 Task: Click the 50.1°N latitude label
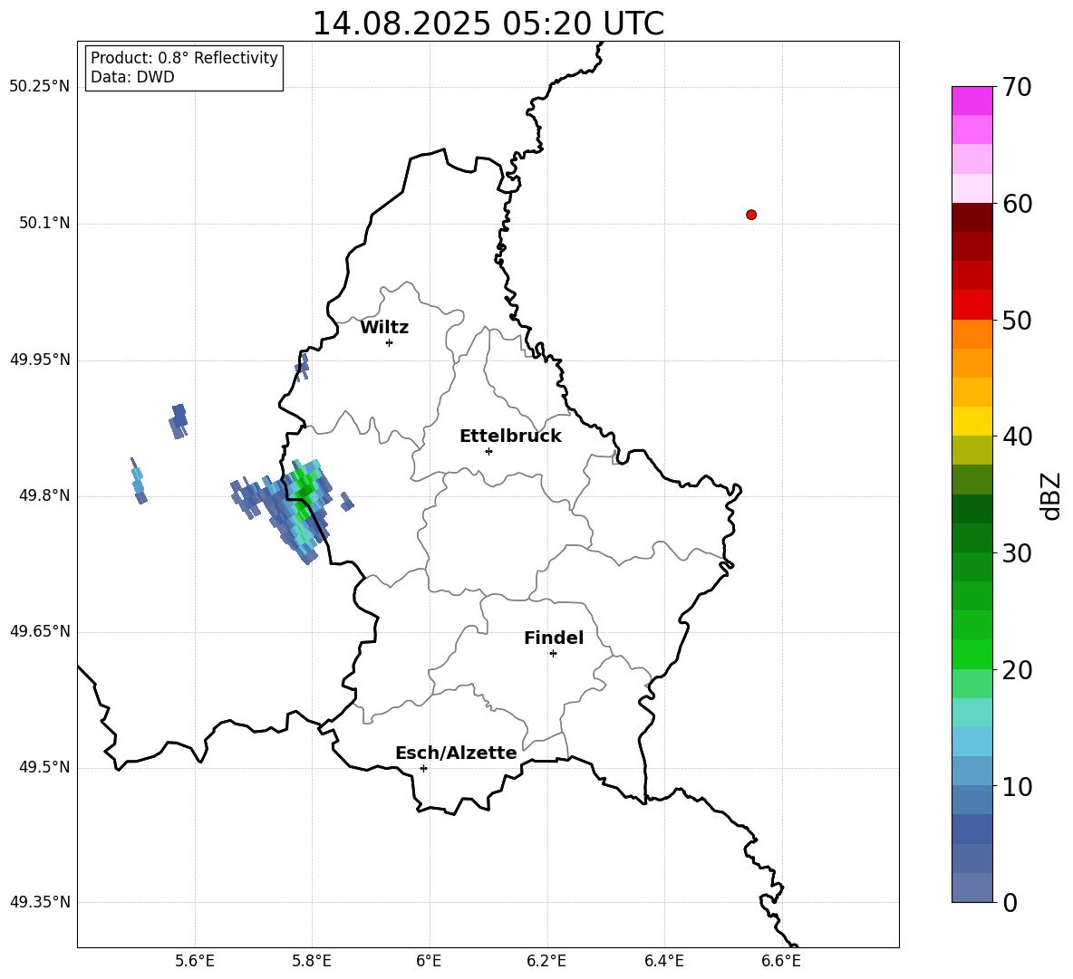[44, 223]
